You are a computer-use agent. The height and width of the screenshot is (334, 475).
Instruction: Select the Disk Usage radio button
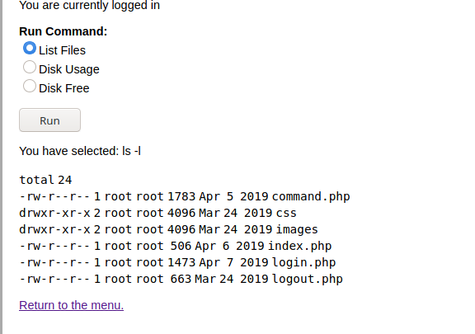(30, 67)
